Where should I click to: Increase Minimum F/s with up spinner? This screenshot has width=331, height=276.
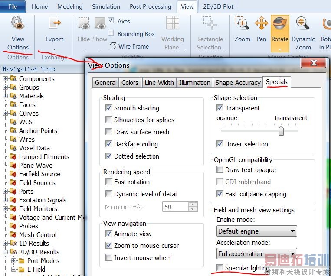[193, 205]
